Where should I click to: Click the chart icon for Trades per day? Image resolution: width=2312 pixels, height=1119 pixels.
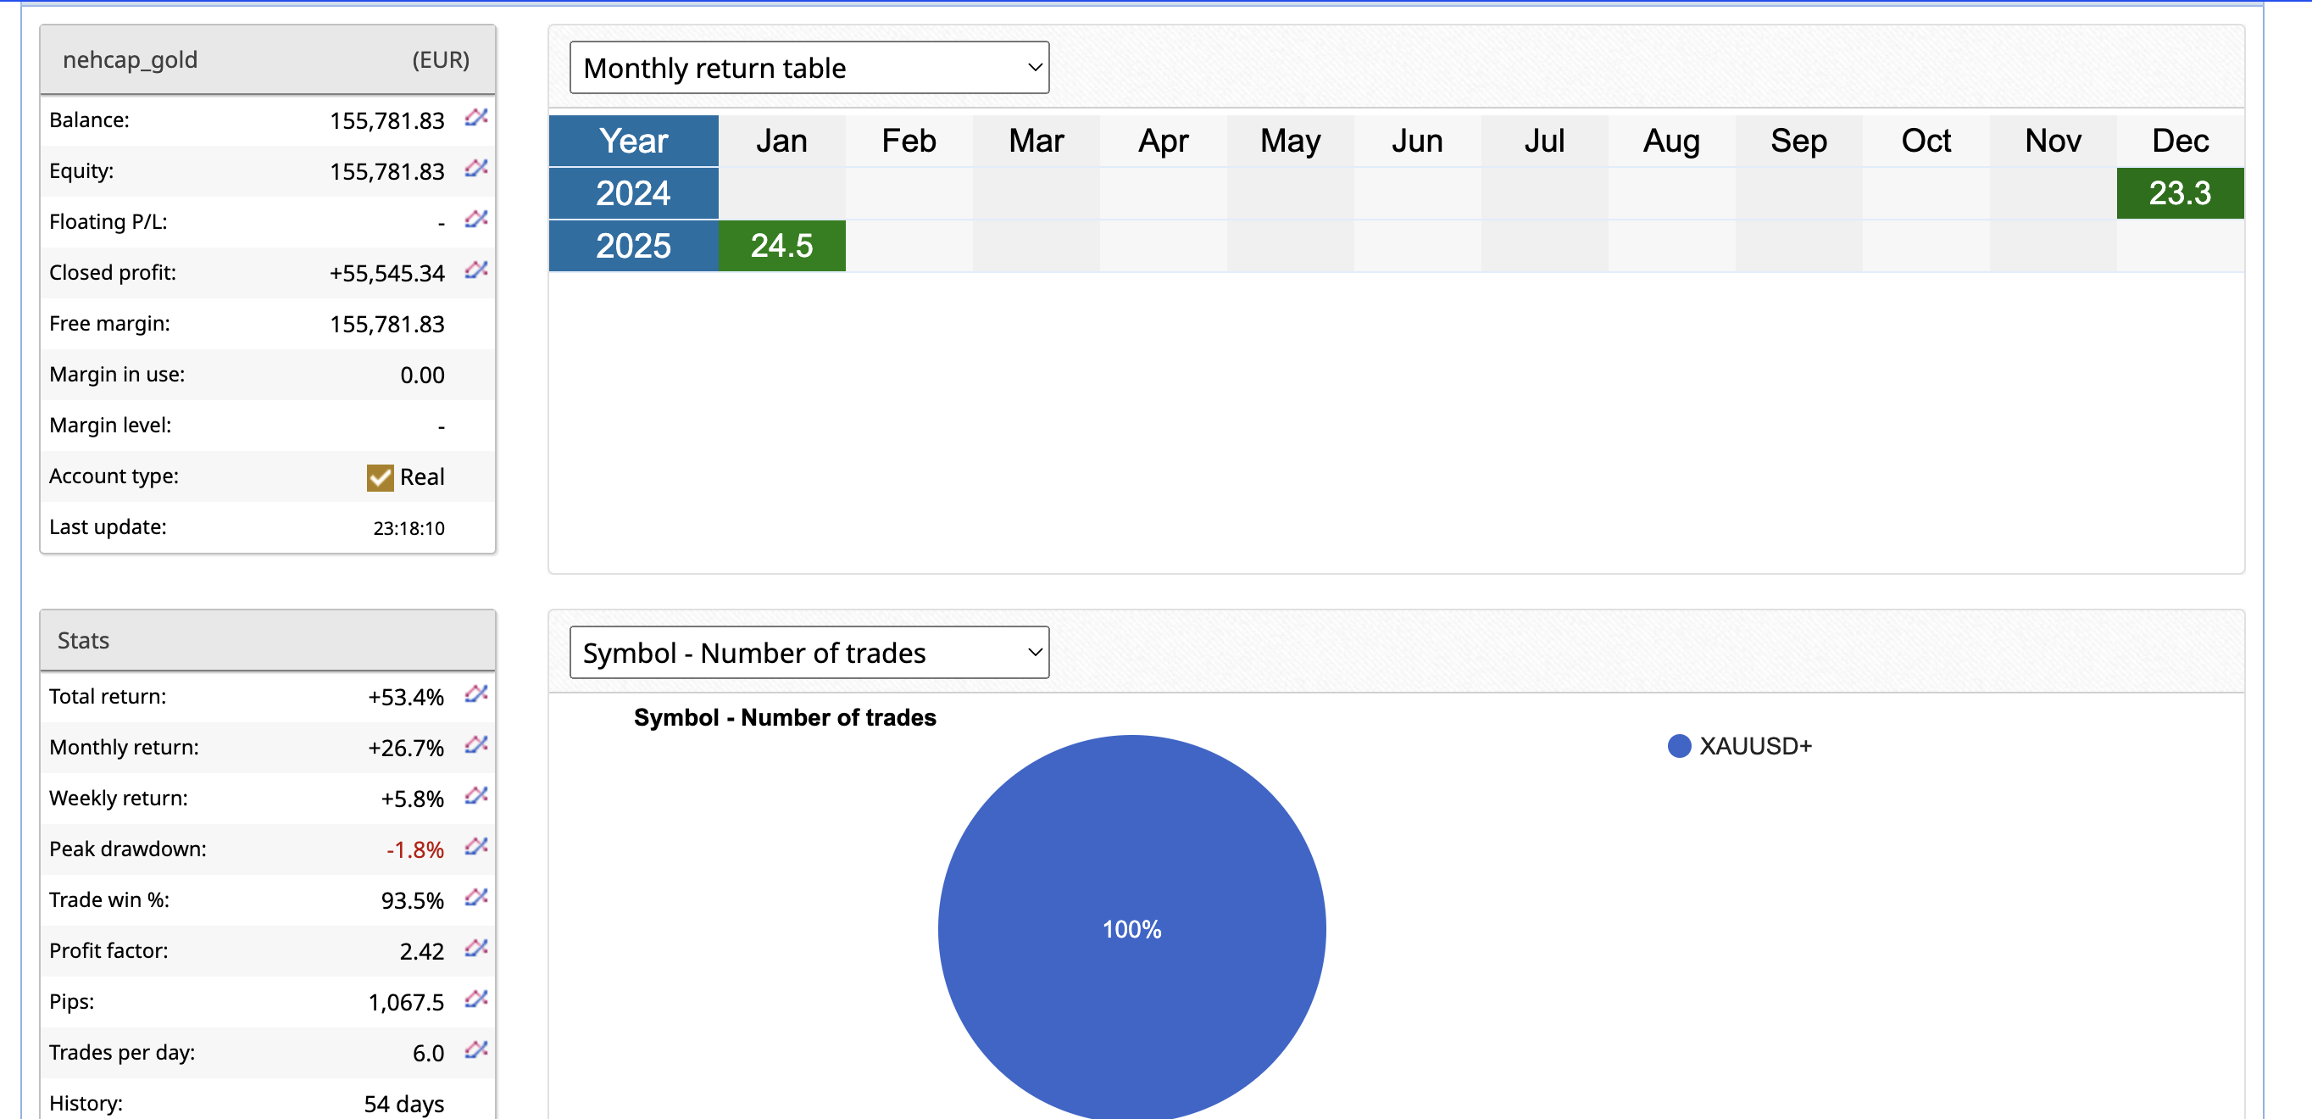tap(475, 1049)
